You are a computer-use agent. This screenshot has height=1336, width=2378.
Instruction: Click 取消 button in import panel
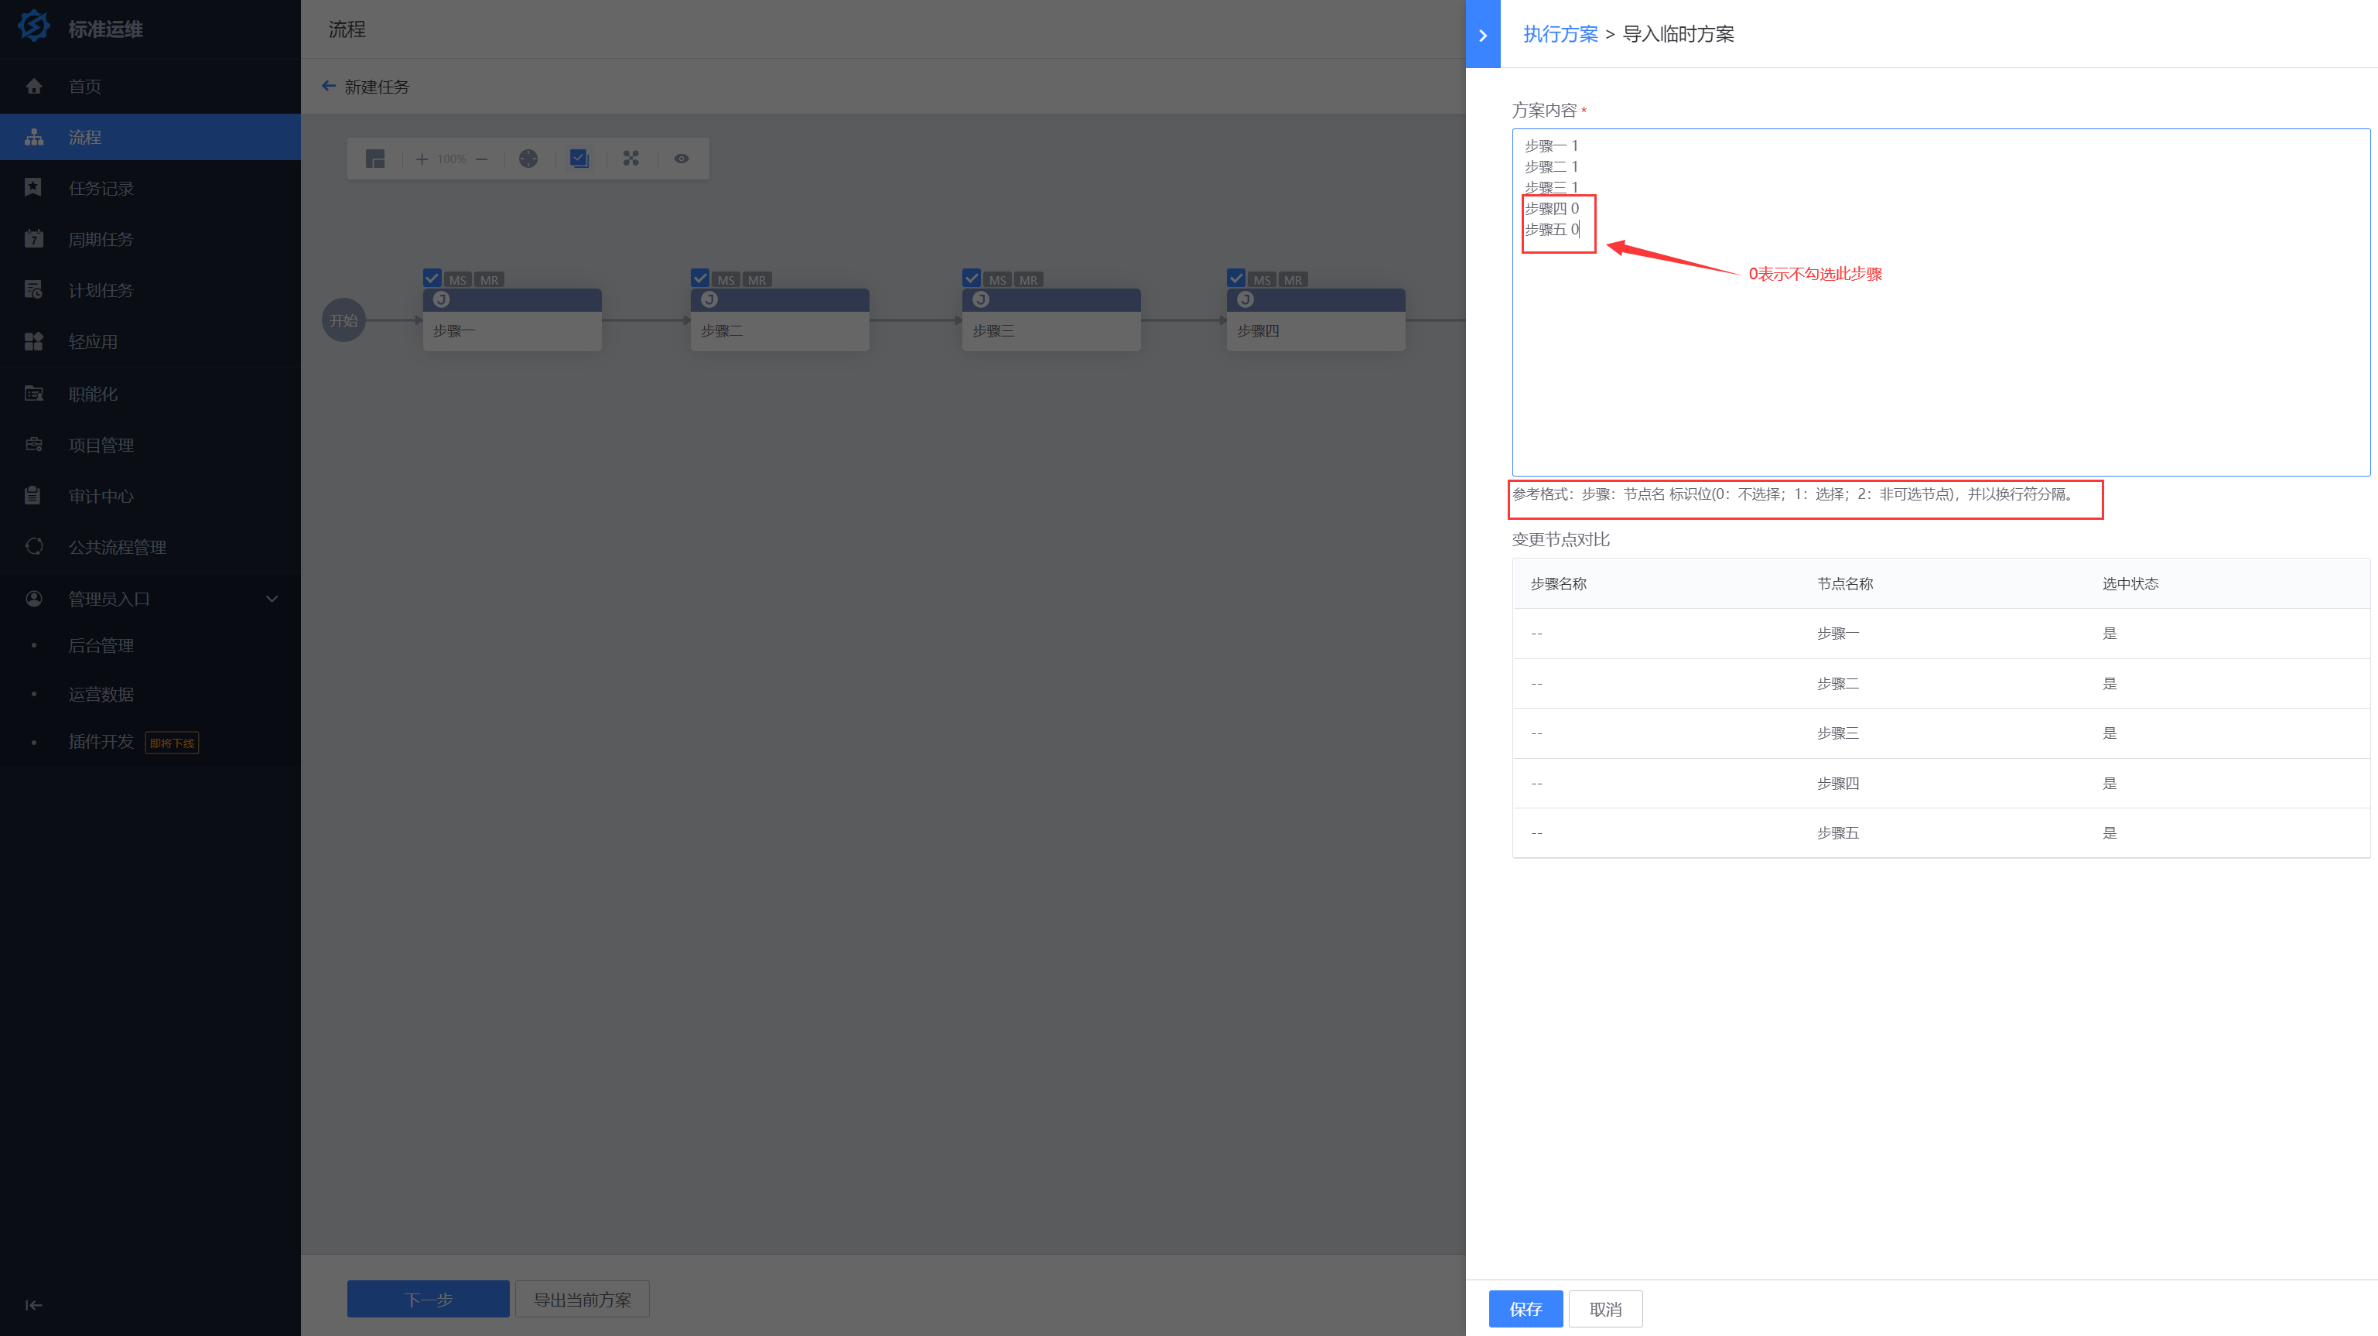tap(1605, 1308)
